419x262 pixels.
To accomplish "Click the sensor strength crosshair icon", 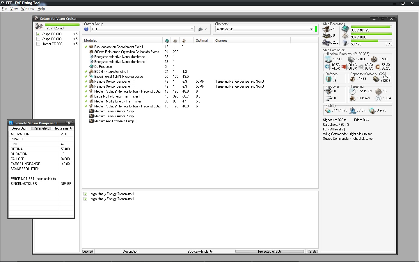I will pyautogui.click(x=378, y=91).
